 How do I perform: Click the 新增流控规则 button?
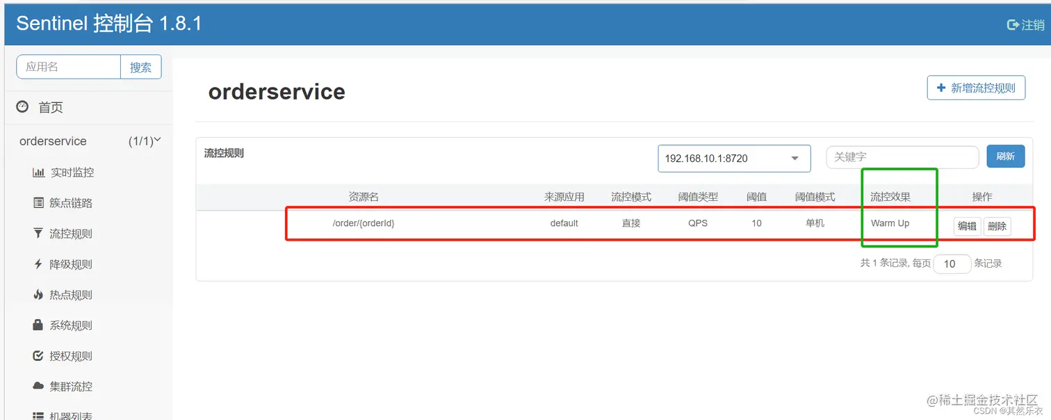point(976,88)
